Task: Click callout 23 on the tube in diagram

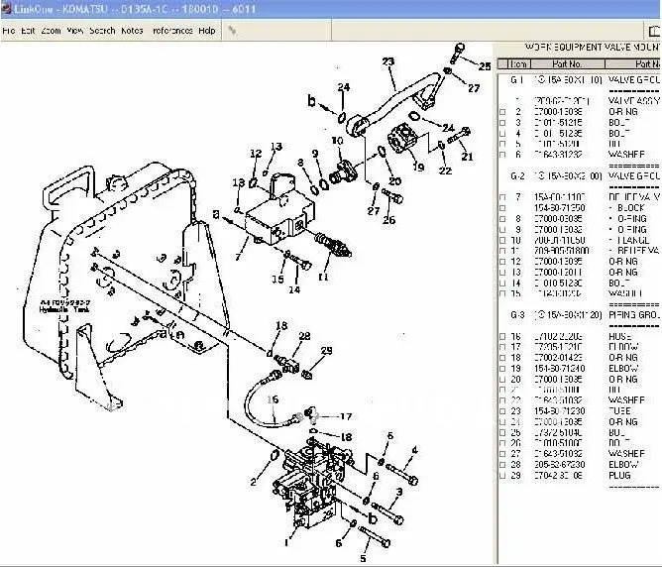Action: [388, 61]
